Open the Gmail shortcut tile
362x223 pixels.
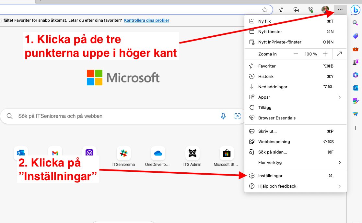point(55,153)
